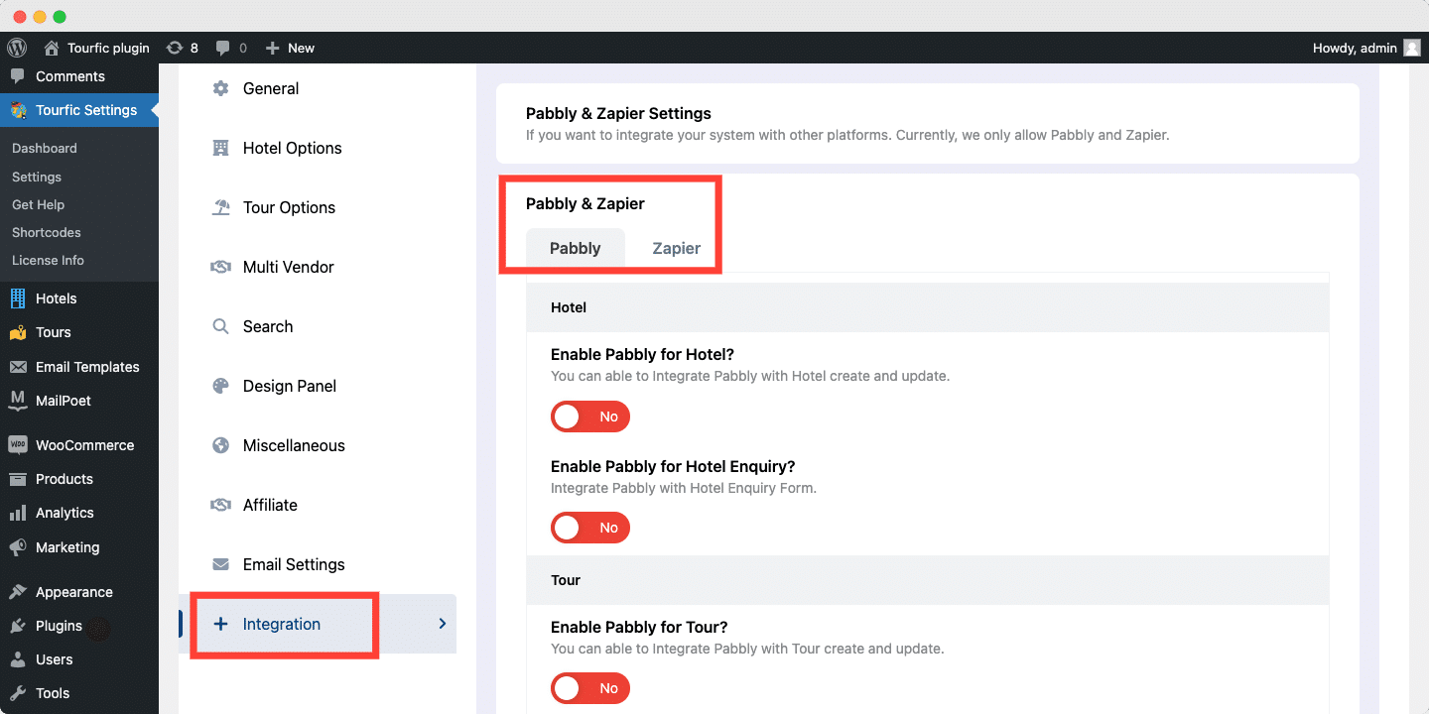Expand the Integration chevron arrow
Viewport: 1429px width, 714px height.
[x=443, y=624]
